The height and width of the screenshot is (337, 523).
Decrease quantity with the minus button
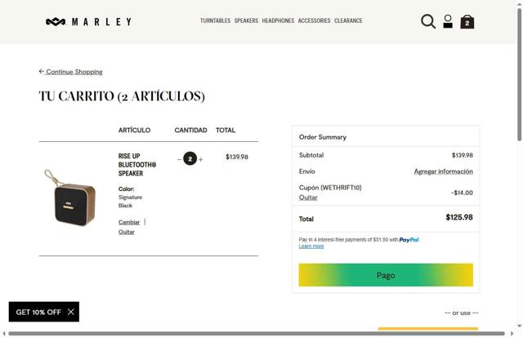point(180,159)
